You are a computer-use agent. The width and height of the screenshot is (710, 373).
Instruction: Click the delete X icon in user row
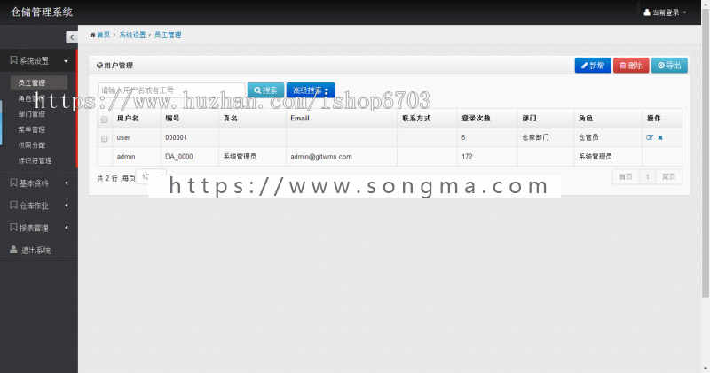coord(660,138)
